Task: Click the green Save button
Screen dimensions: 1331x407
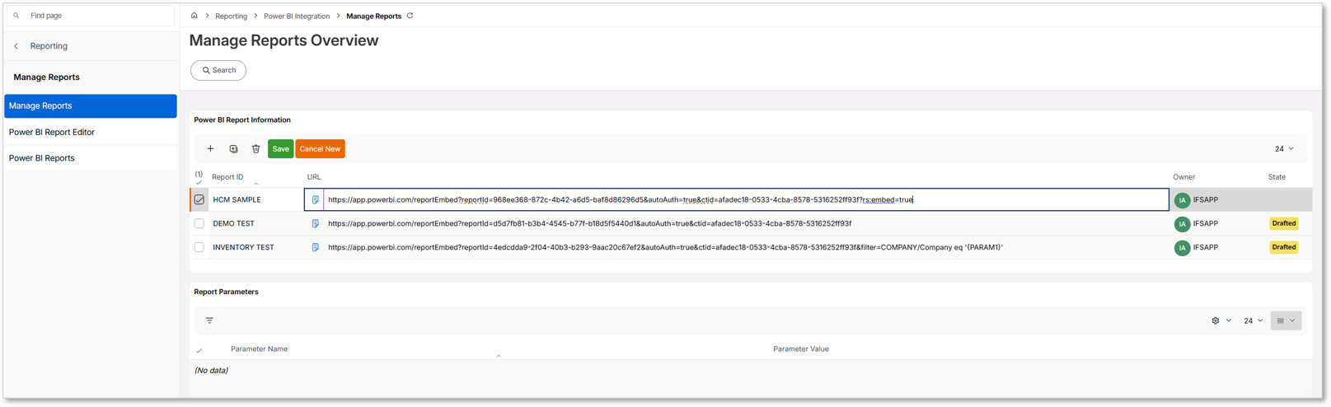Action: coord(280,149)
